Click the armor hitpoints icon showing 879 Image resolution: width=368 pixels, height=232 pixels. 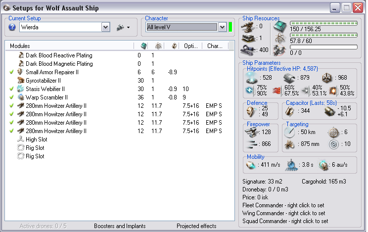coord(289,78)
